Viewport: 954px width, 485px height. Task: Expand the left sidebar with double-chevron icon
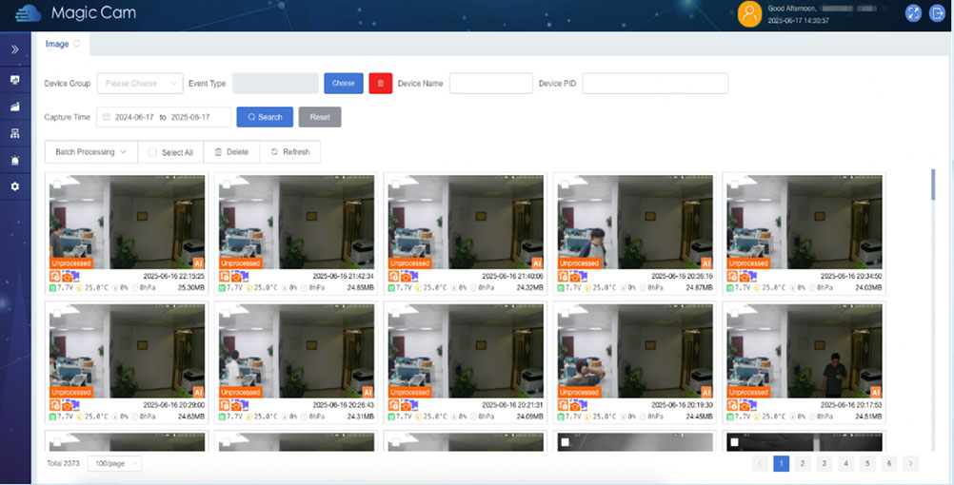(15, 49)
